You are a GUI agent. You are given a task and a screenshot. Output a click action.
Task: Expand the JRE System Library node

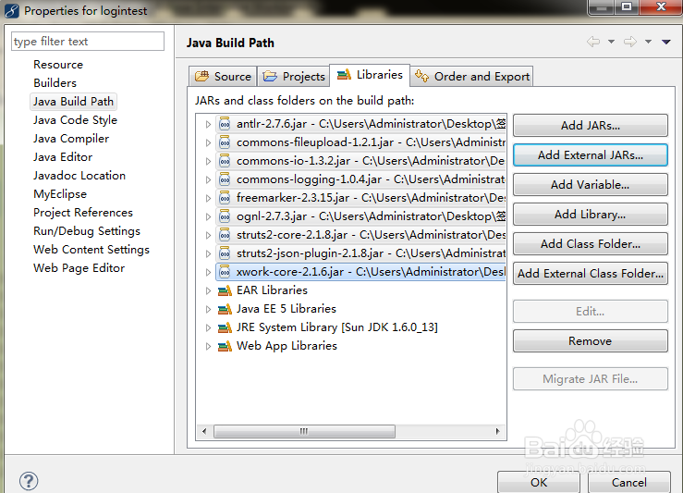[x=208, y=327]
